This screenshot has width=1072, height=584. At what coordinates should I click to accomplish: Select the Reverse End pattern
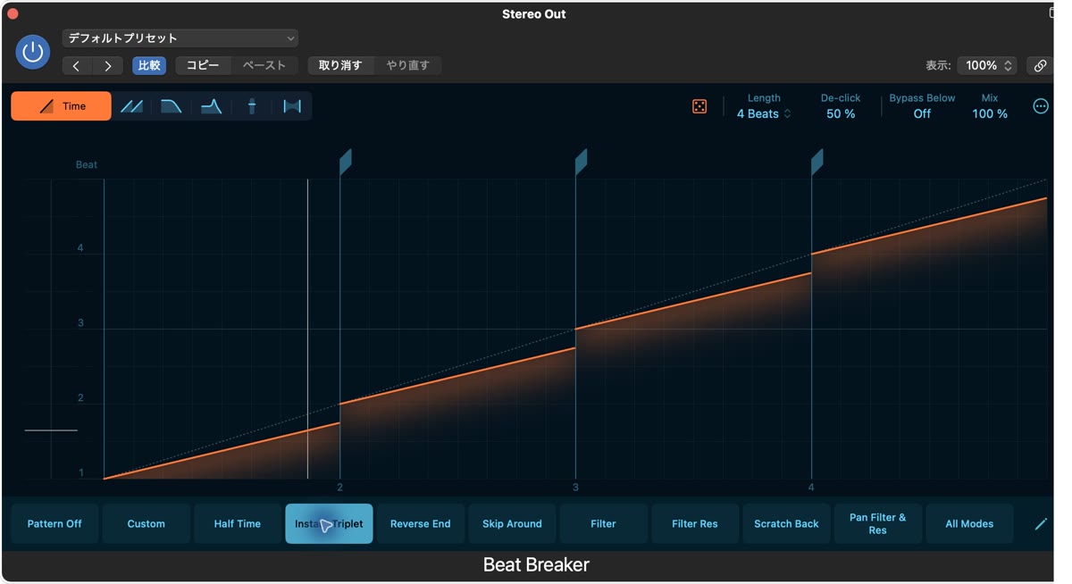[421, 524]
